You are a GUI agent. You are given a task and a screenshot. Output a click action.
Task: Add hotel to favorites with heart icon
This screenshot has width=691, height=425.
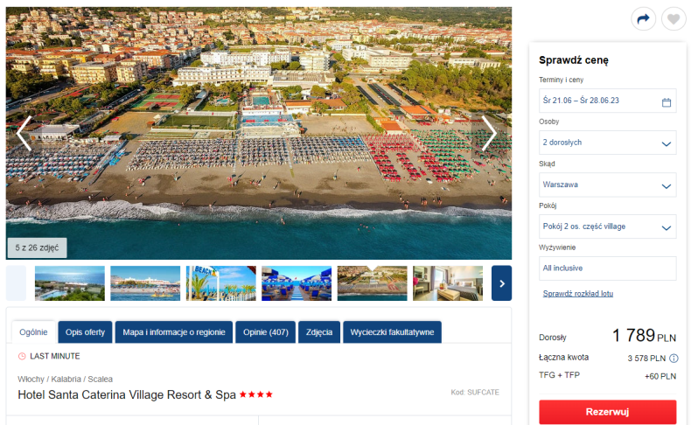pyautogui.click(x=673, y=19)
